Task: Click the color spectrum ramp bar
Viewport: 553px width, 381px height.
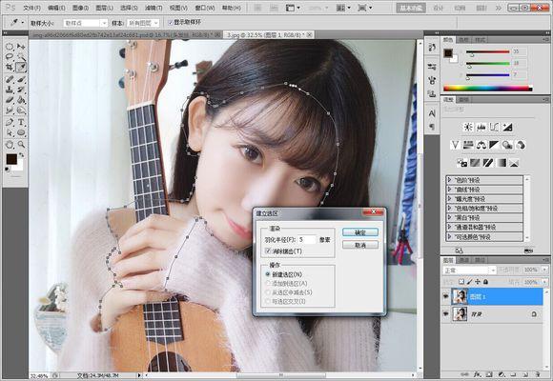Action: [488, 89]
